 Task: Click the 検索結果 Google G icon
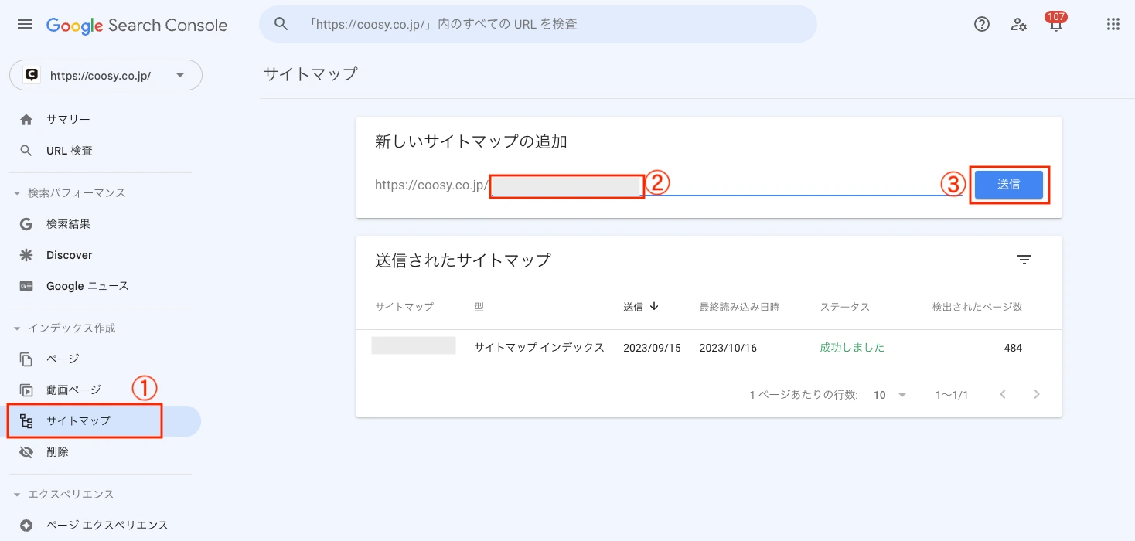click(x=26, y=224)
